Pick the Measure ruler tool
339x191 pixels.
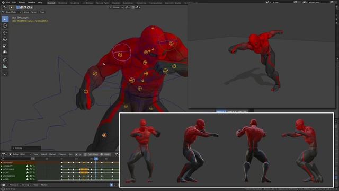(5, 66)
